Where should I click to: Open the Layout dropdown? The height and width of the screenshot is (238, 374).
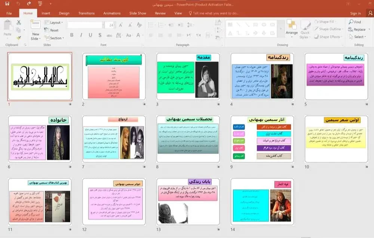click(x=53, y=22)
